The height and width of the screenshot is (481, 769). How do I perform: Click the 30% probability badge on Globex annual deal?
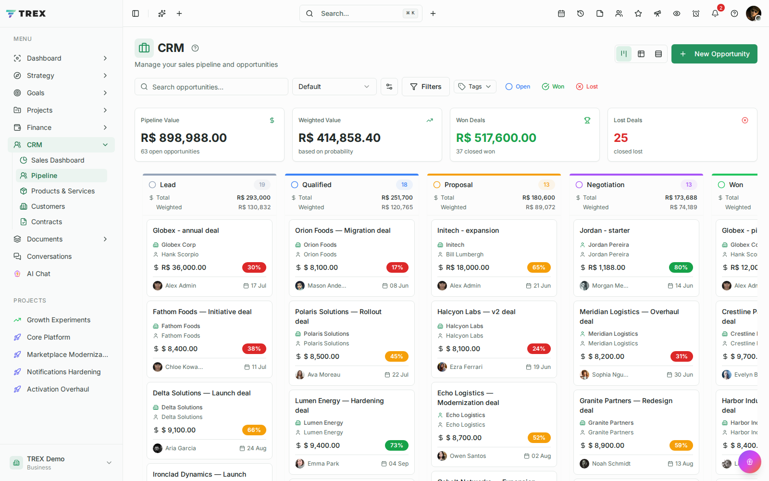pos(254,267)
